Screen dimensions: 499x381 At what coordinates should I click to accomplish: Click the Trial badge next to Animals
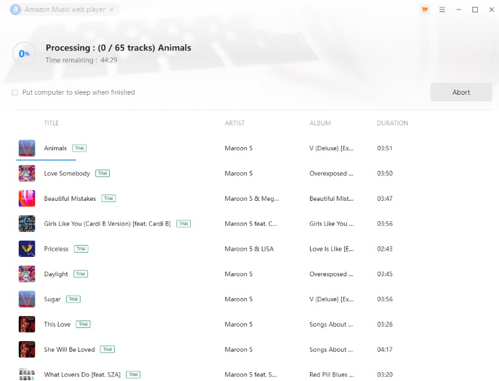pyautogui.click(x=80, y=148)
